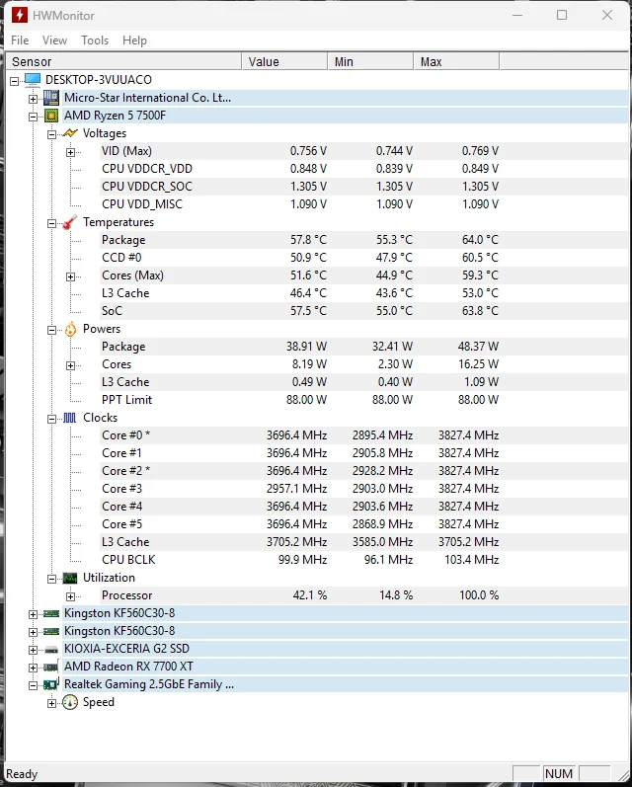Image resolution: width=632 pixels, height=787 pixels.
Task: Click the Voltages lightning wave icon
Action: point(70,133)
